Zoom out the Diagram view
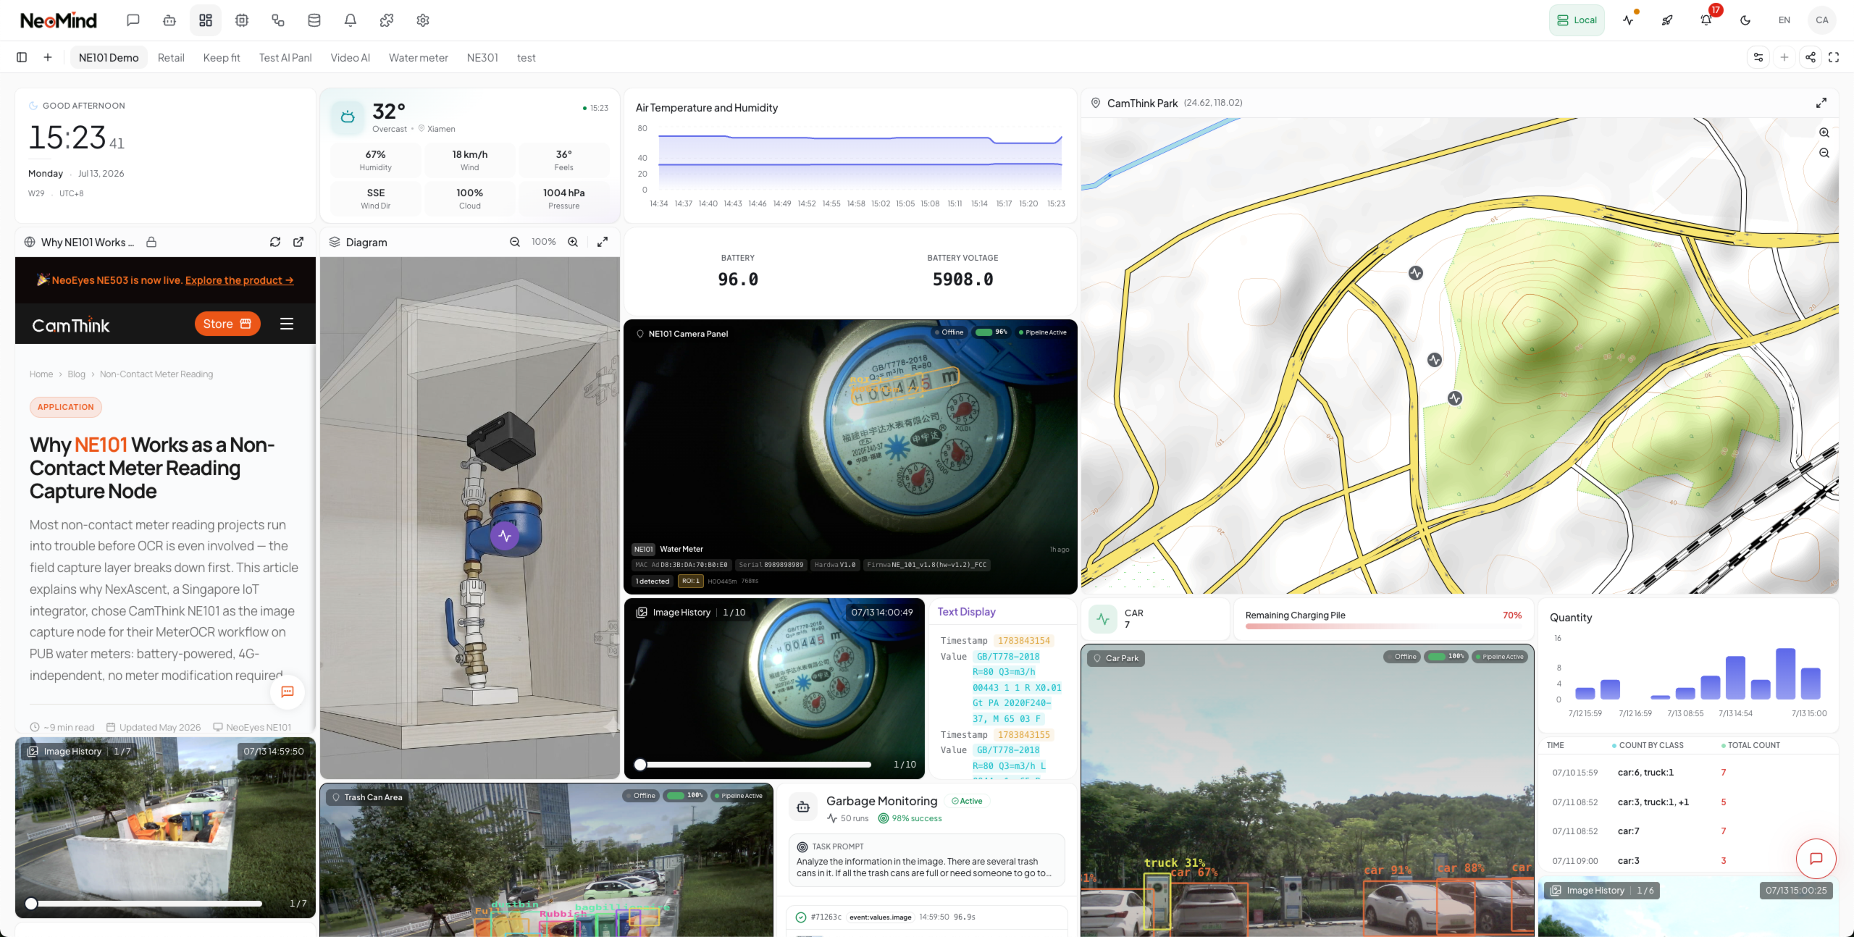Image resolution: width=1854 pixels, height=937 pixels. (515, 242)
